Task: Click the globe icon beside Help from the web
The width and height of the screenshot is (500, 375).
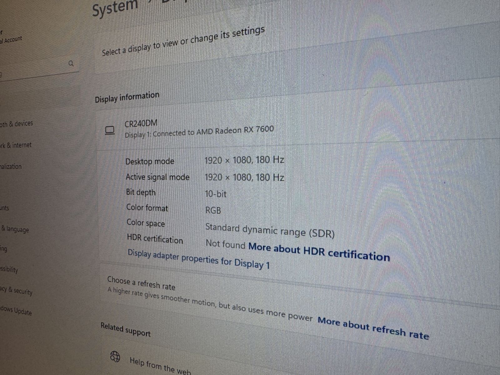Action: pyautogui.click(x=115, y=356)
